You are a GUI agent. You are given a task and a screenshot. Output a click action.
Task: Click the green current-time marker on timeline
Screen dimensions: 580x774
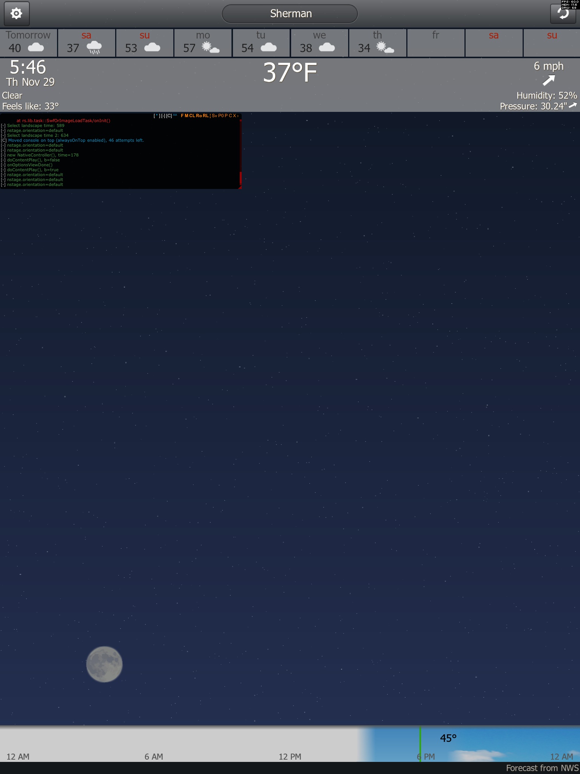coord(420,743)
